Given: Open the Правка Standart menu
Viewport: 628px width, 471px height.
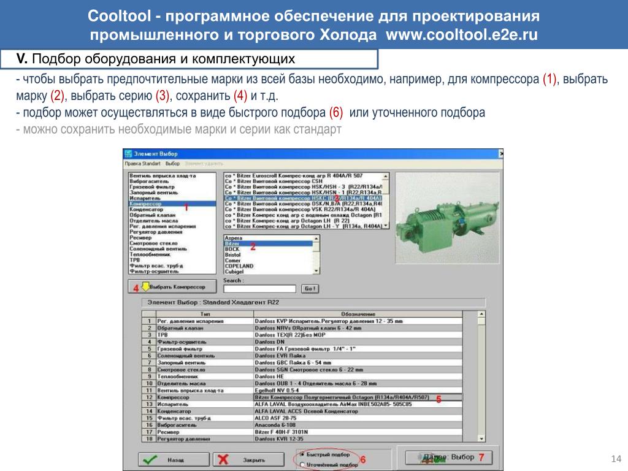Looking at the screenshot, I should tap(142, 163).
